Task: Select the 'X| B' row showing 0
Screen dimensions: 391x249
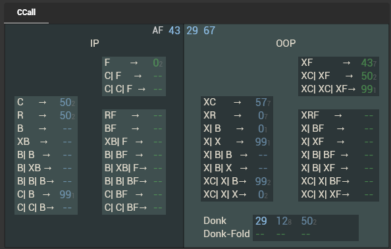Action: point(237,128)
